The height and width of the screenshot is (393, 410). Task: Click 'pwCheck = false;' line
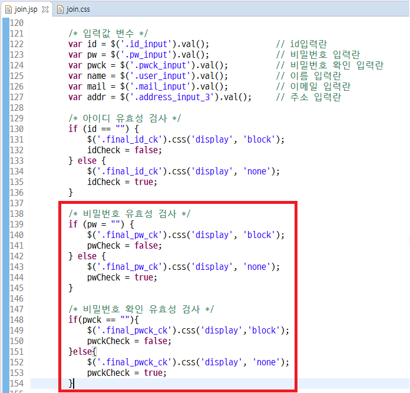coord(124,246)
